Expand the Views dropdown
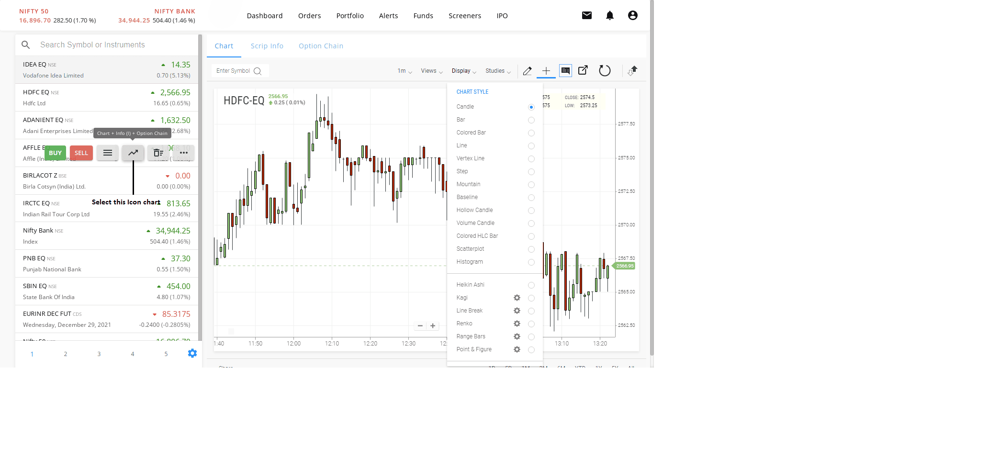The image size is (989, 469). coord(431,71)
